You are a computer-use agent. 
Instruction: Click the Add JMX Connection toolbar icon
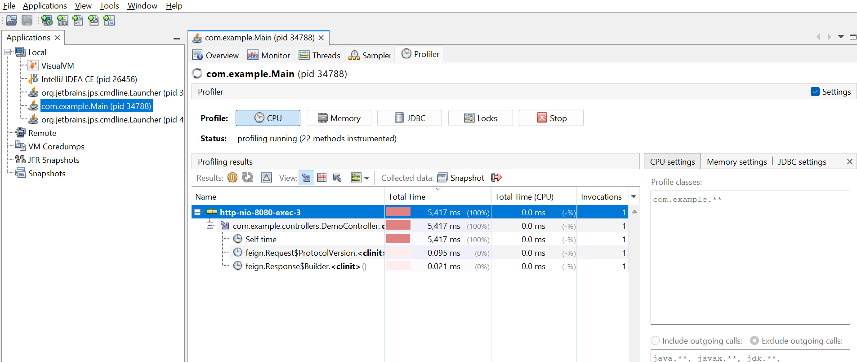pyautogui.click(x=62, y=20)
